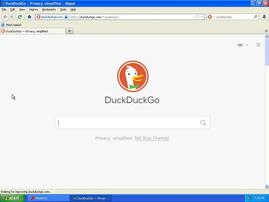Click the vertical scrollbar thumb
Image resolution: width=269 pixels, height=202 pixels.
tap(267, 52)
